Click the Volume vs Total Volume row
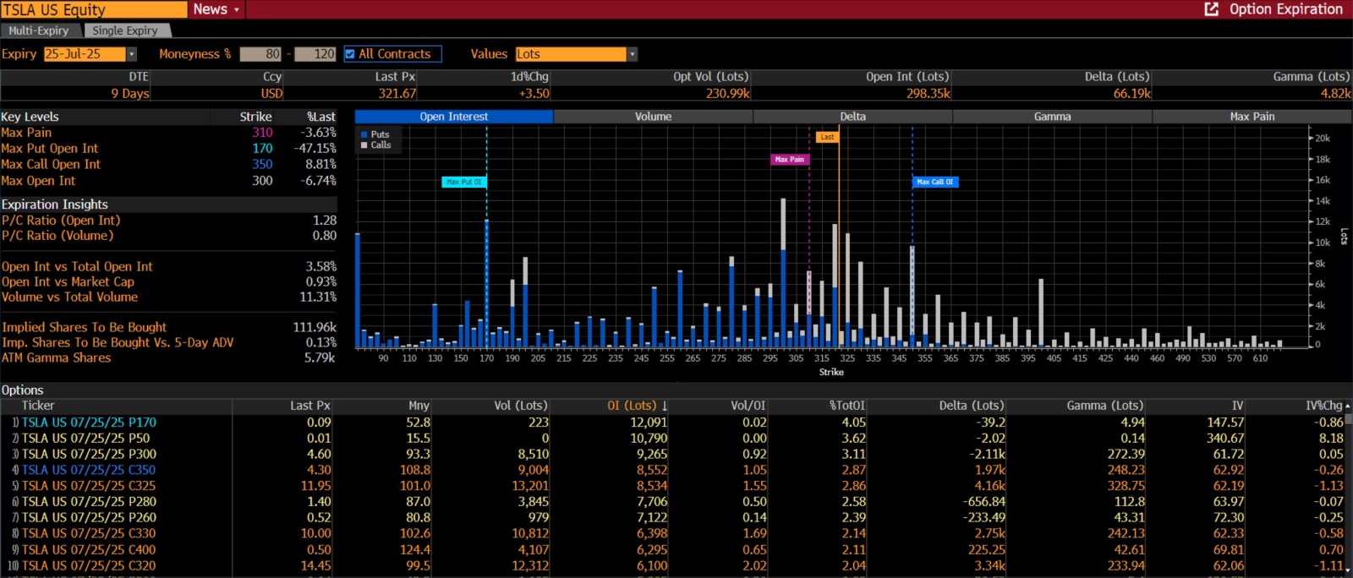Viewport: 1353px width, 578px height. [x=169, y=297]
